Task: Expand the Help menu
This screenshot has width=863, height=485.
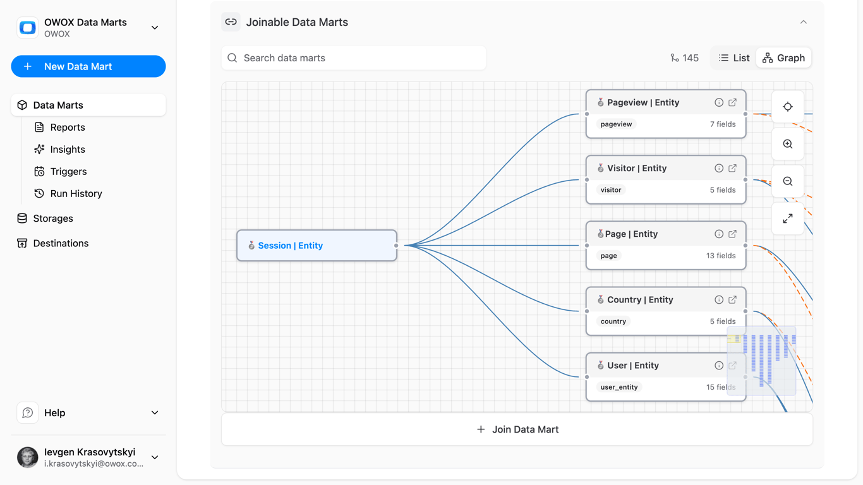Action: pyautogui.click(x=88, y=413)
